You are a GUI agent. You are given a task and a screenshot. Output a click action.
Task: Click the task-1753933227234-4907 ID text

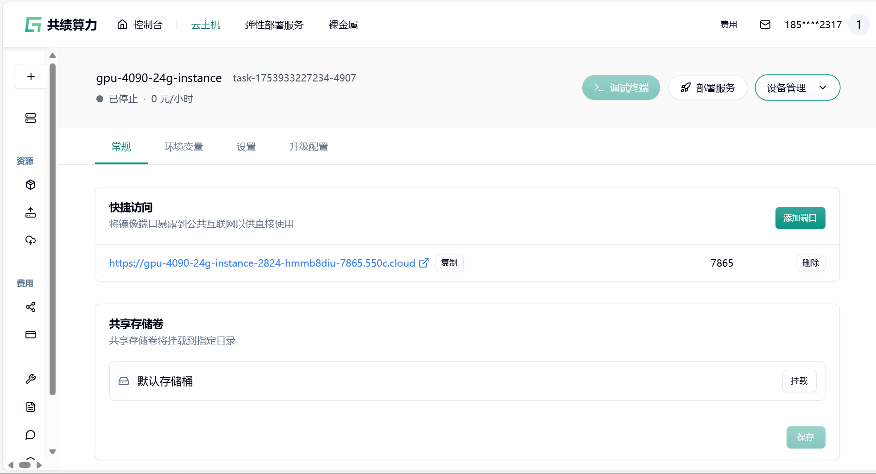pos(294,78)
